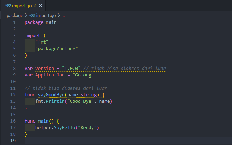Expand the breadcrumb ellipsis symbols
The height and width of the screenshot is (145, 232).
point(63,16)
